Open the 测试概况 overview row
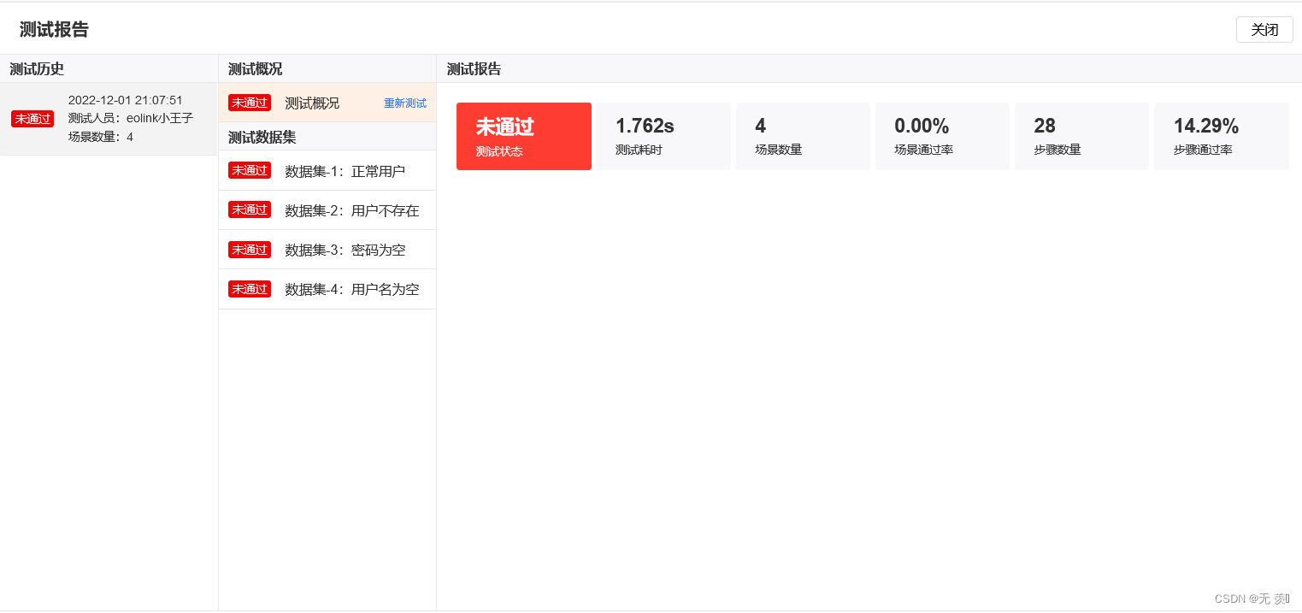The image size is (1302, 613). tap(312, 102)
